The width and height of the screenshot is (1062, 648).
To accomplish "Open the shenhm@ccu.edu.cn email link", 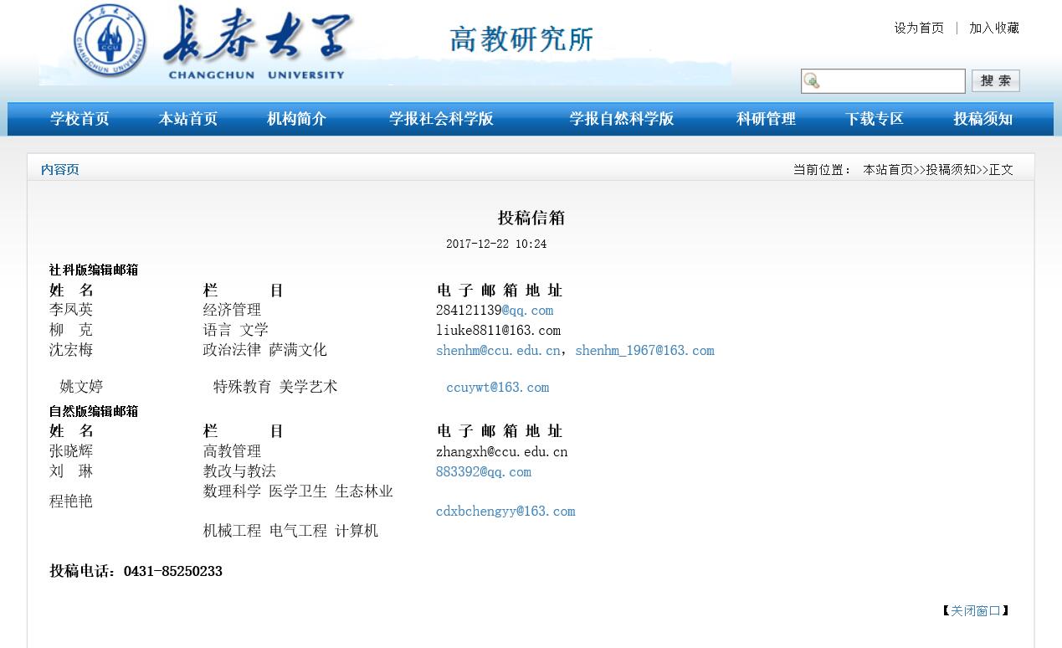I will click(x=498, y=351).
